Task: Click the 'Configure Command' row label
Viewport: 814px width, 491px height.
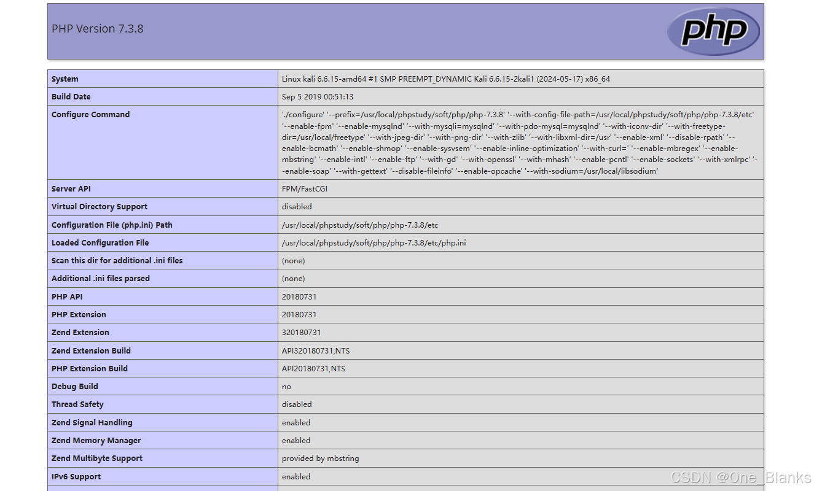Action: 91,115
